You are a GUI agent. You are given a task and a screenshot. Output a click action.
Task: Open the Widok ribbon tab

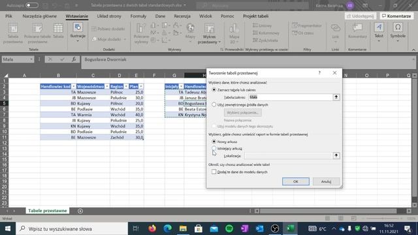click(x=205, y=16)
